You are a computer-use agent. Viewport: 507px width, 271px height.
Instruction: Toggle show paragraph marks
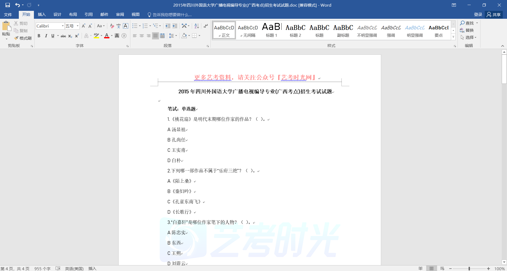click(x=206, y=26)
